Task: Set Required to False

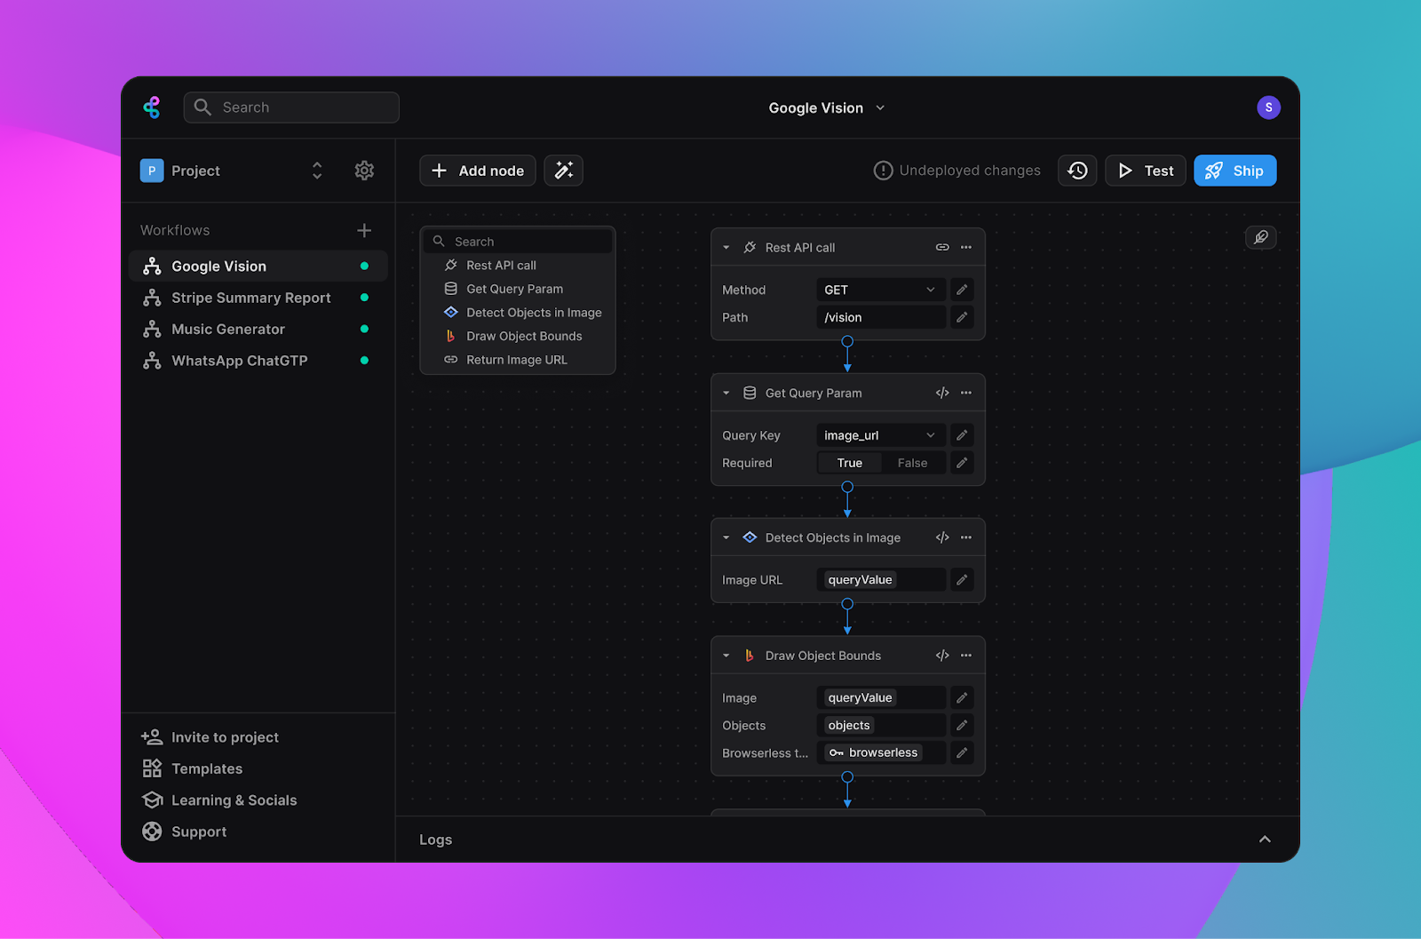Action: point(912,463)
